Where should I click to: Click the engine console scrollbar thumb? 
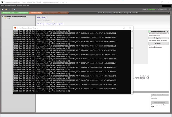click(132, 48)
